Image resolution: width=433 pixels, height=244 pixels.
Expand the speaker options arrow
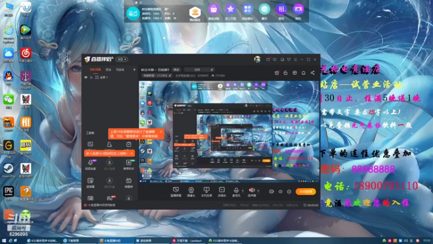click(x=258, y=191)
